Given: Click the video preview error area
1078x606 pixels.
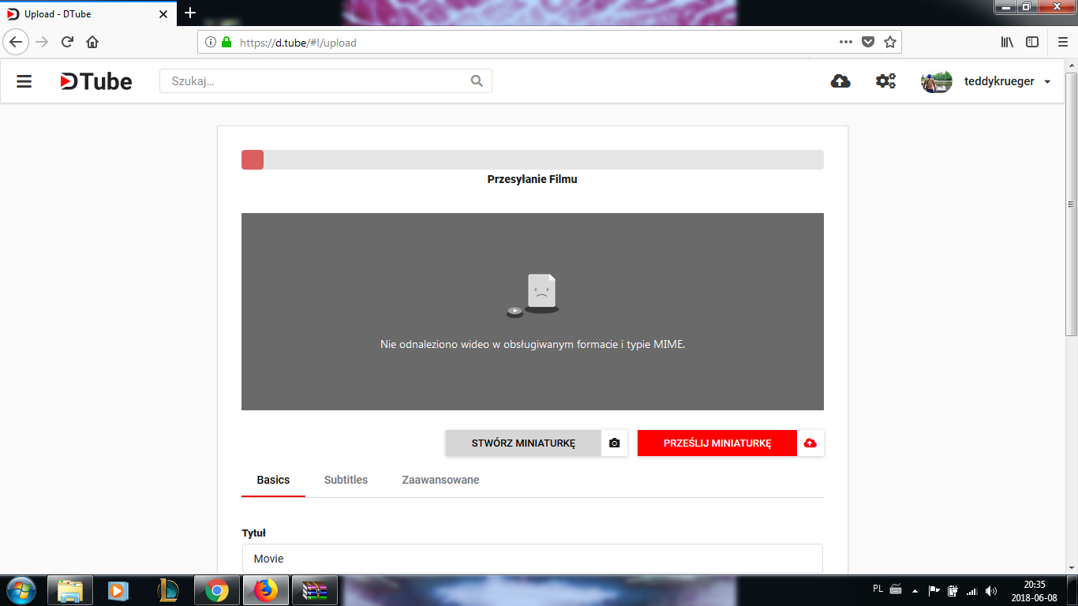Looking at the screenshot, I should click(x=533, y=312).
